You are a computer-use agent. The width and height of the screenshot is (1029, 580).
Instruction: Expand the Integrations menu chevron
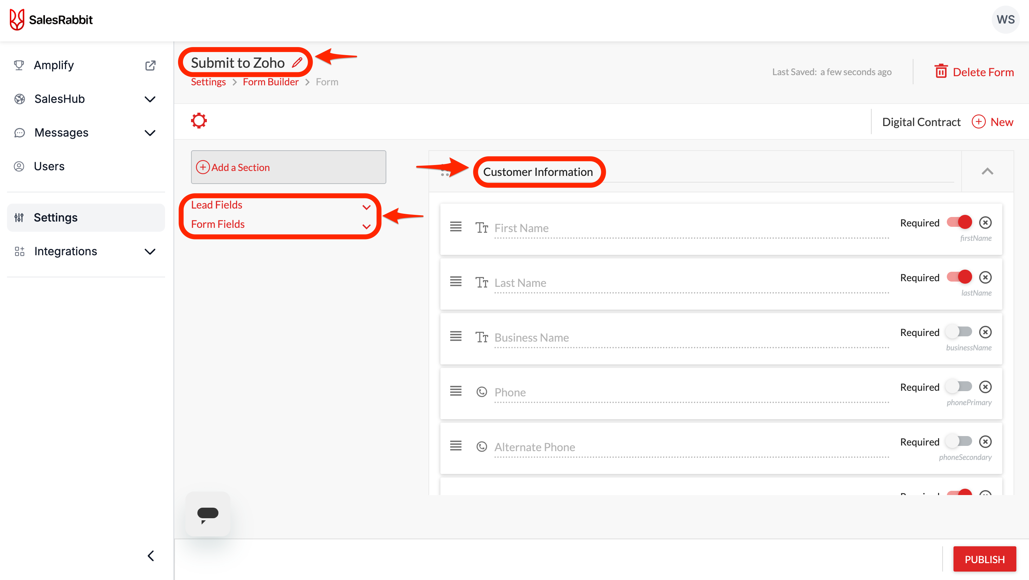pyautogui.click(x=150, y=252)
